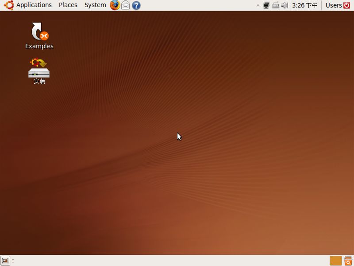Open the Evolution mail icon
The image size is (354, 266).
click(125, 5)
